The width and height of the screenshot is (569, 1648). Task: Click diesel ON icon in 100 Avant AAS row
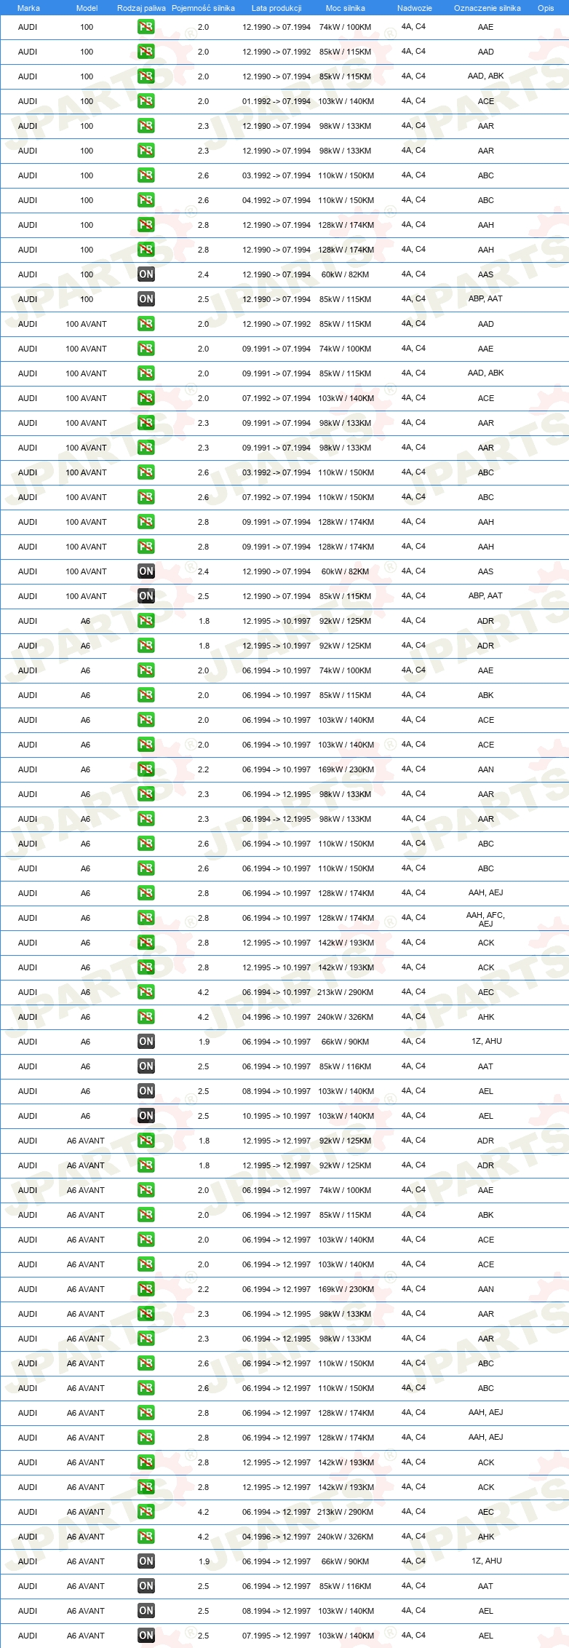tap(146, 571)
